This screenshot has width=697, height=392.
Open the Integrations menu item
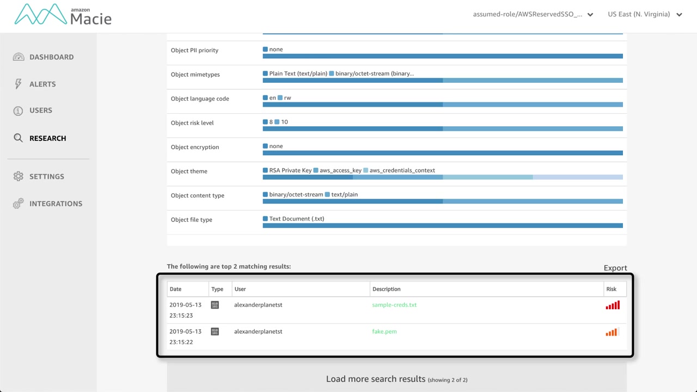pos(56,204)
